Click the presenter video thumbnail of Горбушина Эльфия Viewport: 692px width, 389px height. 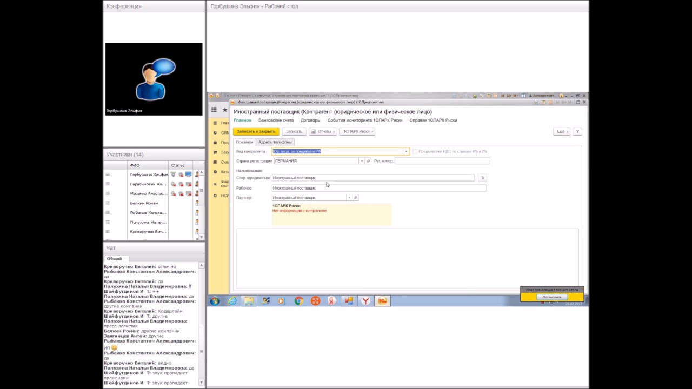[154, 79]
